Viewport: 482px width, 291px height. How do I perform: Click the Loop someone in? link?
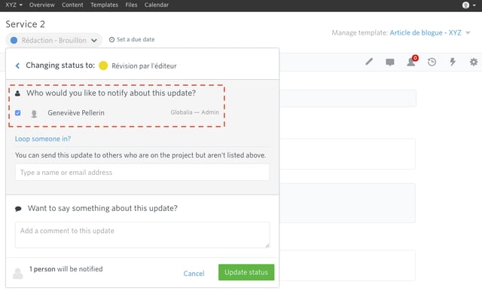[x=43, y=139]
